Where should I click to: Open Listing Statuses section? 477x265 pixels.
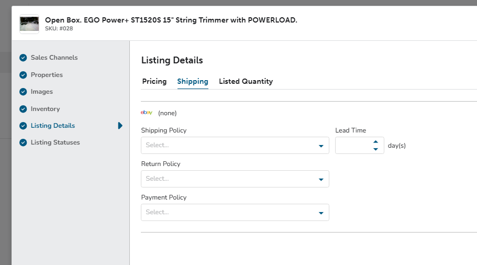(x=56, y=142)
